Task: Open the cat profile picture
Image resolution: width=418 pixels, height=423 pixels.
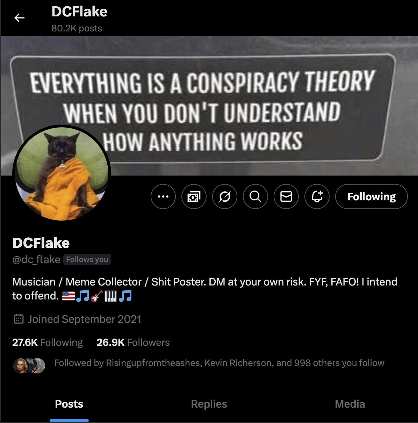Action: tap(62, 173)
